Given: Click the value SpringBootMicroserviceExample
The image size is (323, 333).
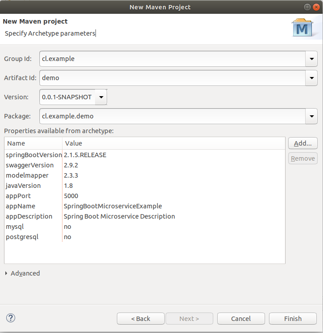Looking at the screenshot, I should click(113, 206).
